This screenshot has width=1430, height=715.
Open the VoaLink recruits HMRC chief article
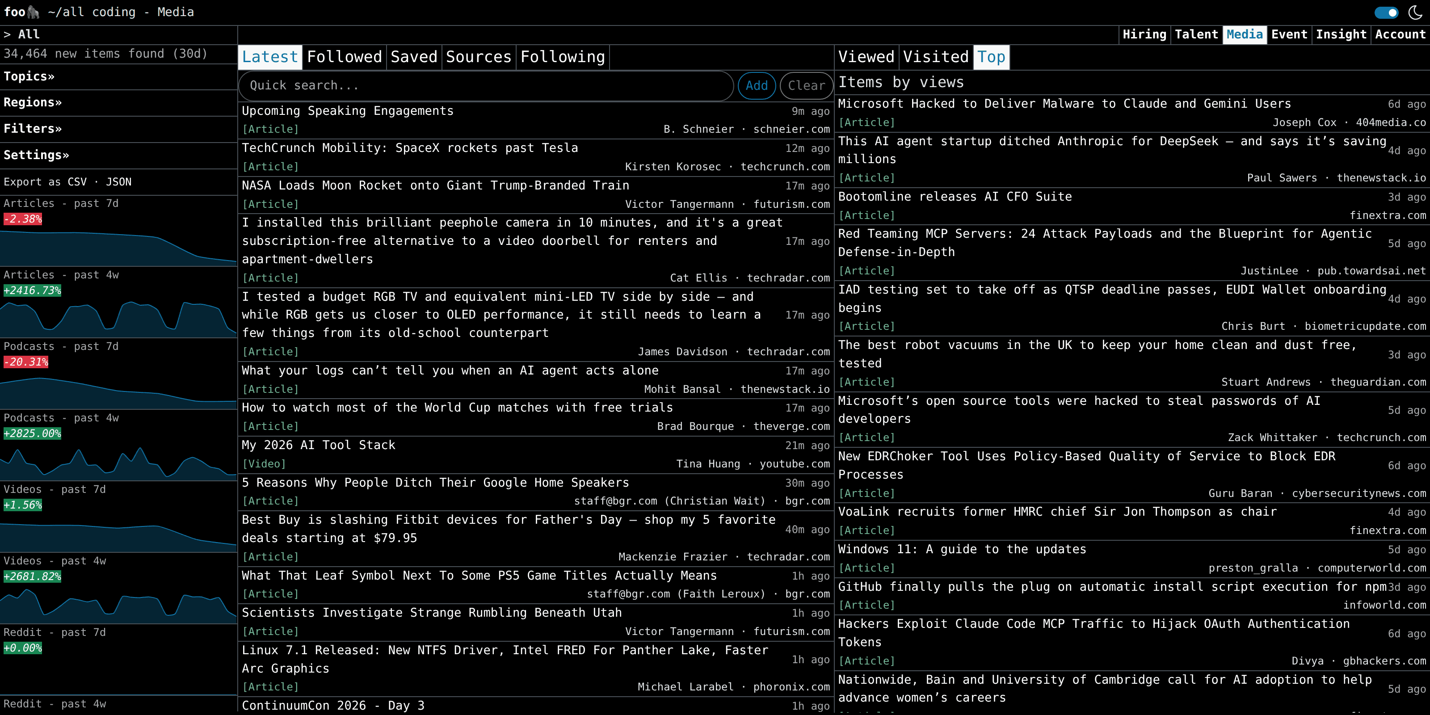[1057, 512]
